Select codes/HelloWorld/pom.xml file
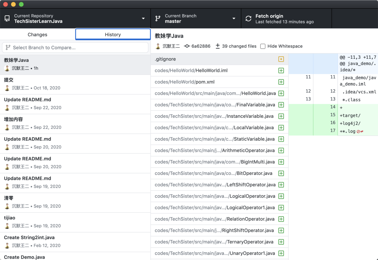This screenshot has width=378, height=260. point(219,82)
